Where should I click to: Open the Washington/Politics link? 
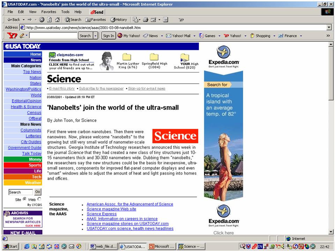[23, 89]
